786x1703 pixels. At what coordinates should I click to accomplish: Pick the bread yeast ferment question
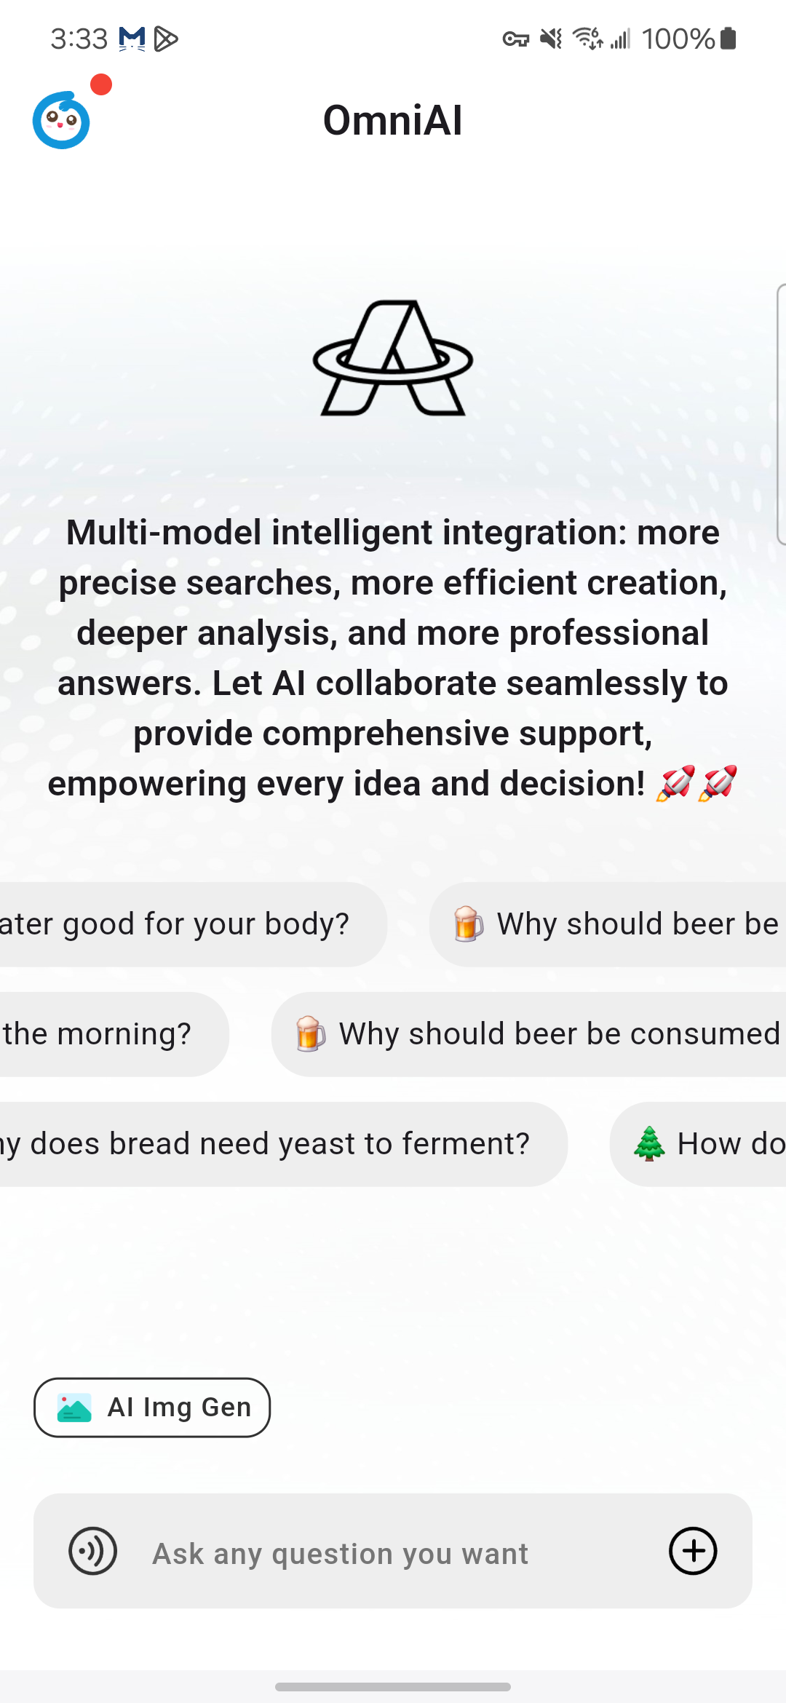pyautogui.click(x=277, y=1144)
